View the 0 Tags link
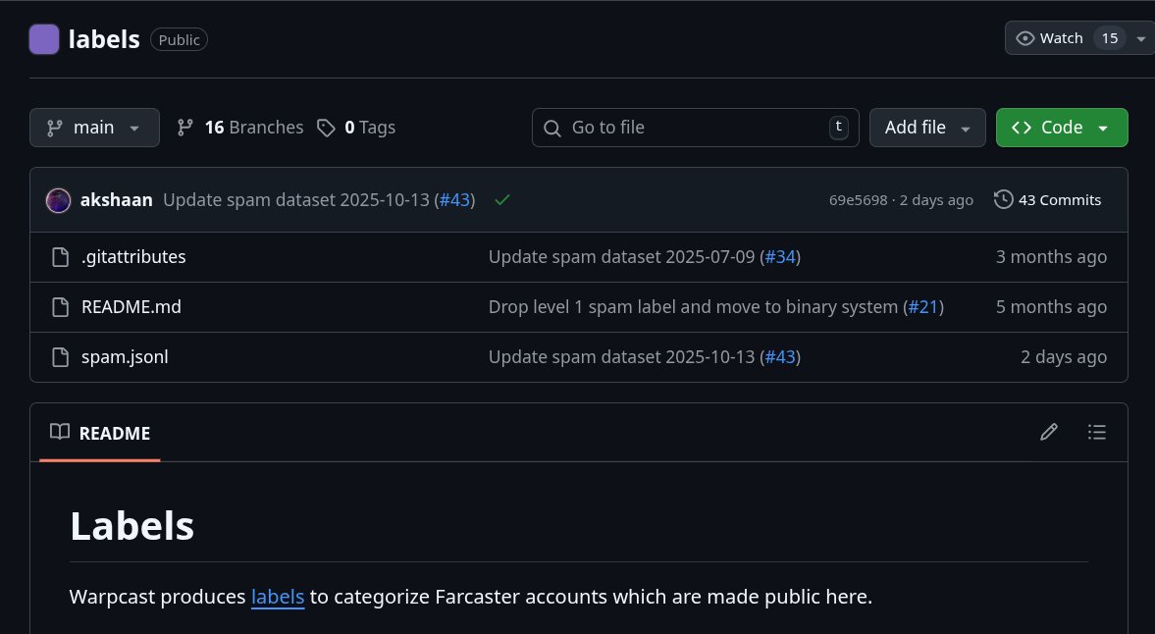The width and height of the screenshot is (1155, 634). pos(356,128)
